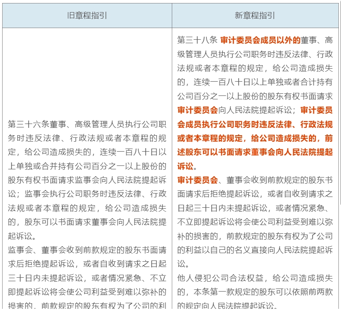341x311 pixels.
Task: Click the 新章程指引 column header
Action: point(255,16)
